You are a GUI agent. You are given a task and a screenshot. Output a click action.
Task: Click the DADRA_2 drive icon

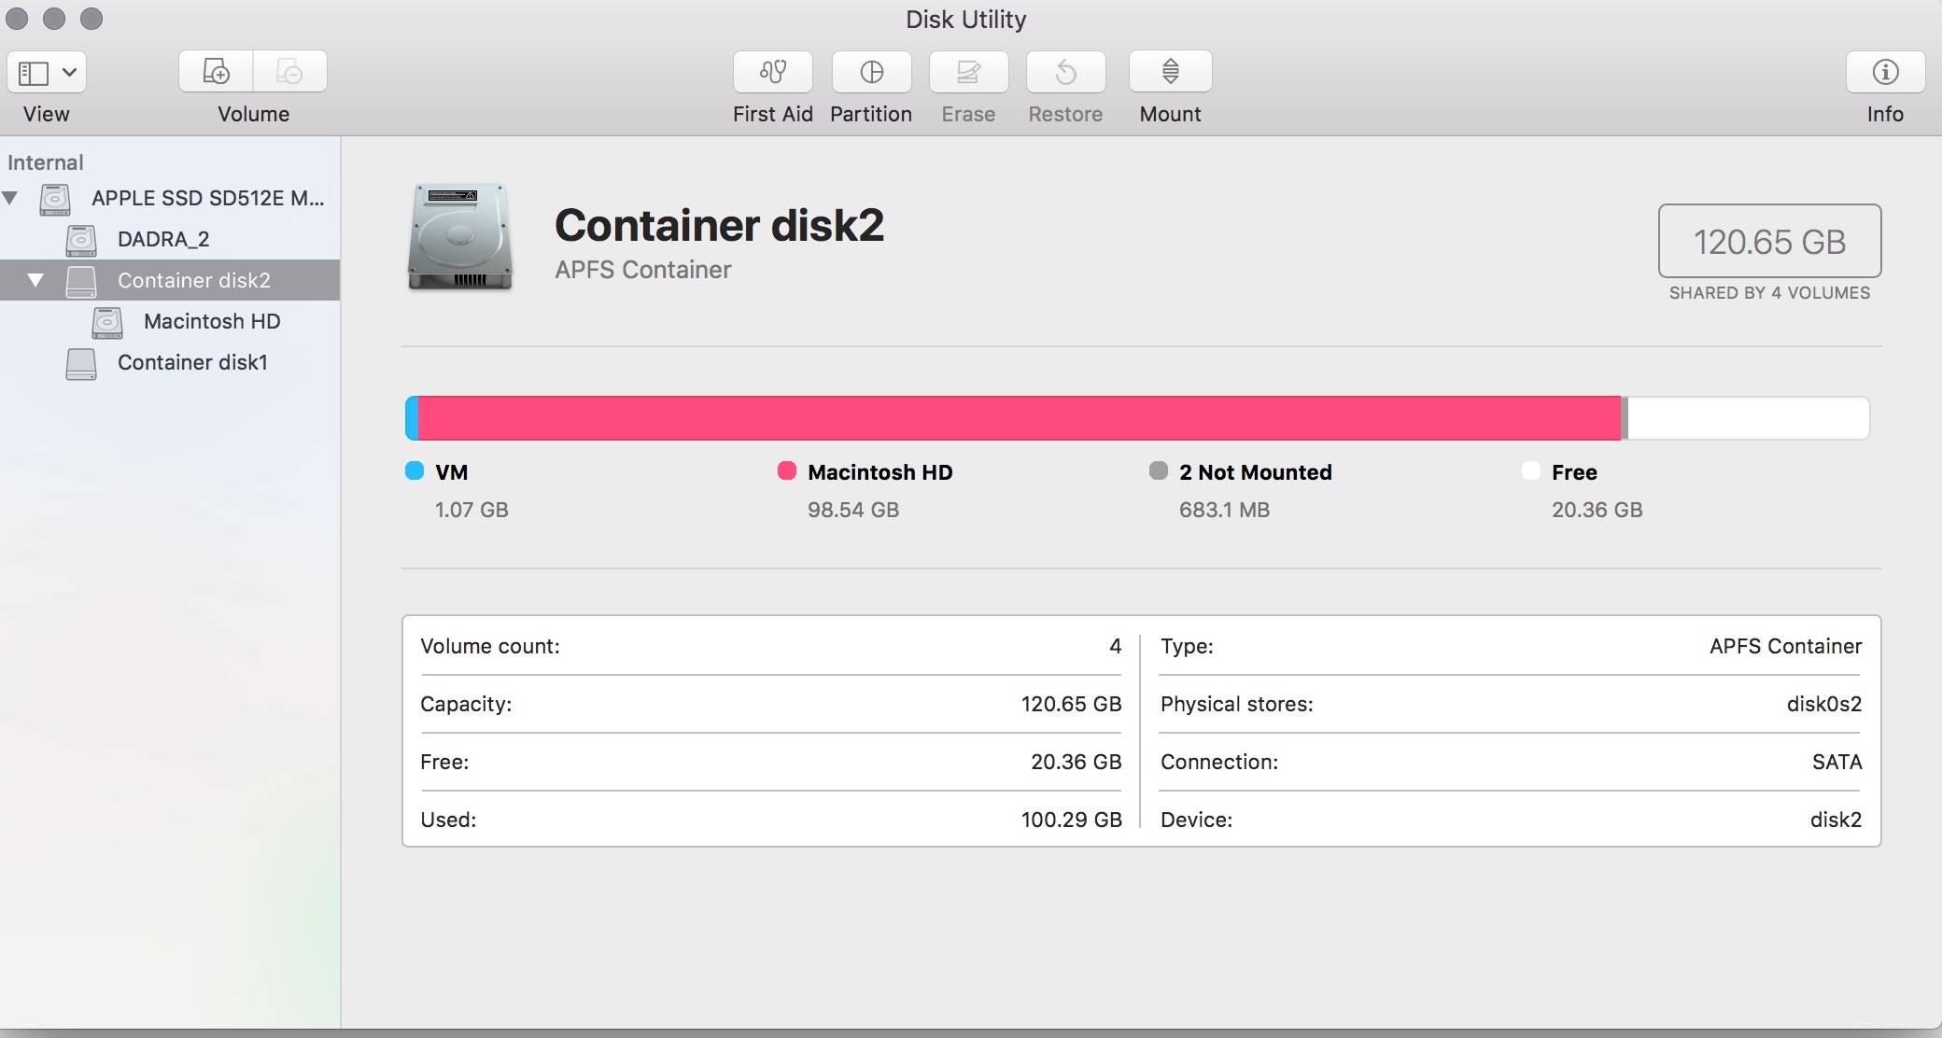[81, 240]
